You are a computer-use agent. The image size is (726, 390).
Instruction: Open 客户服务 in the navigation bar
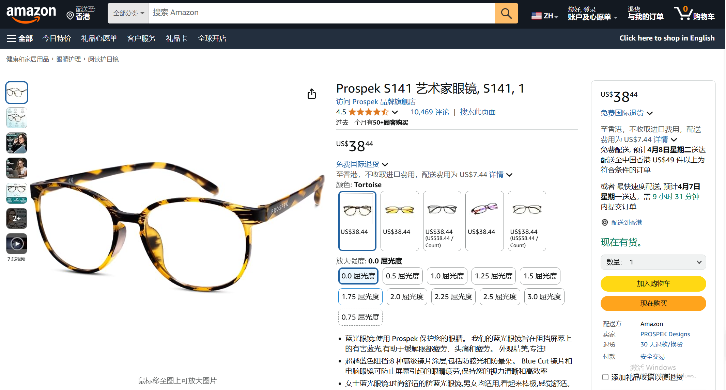141,38
